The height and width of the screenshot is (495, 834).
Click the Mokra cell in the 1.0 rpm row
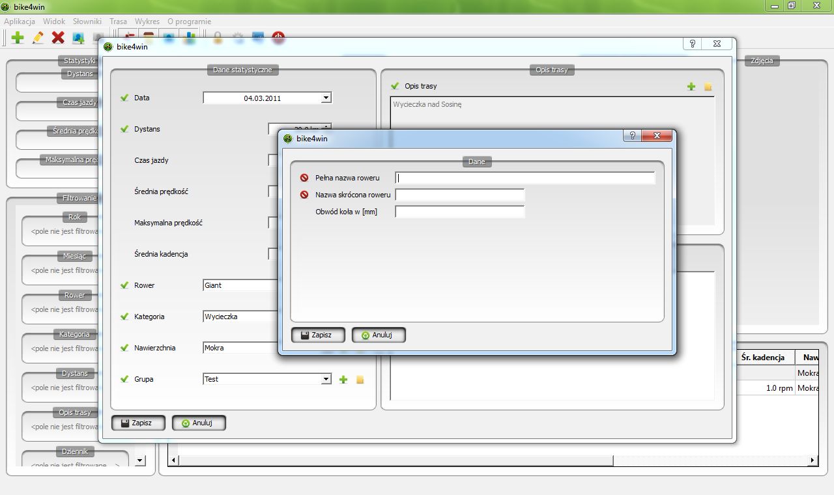click(808, 388)
